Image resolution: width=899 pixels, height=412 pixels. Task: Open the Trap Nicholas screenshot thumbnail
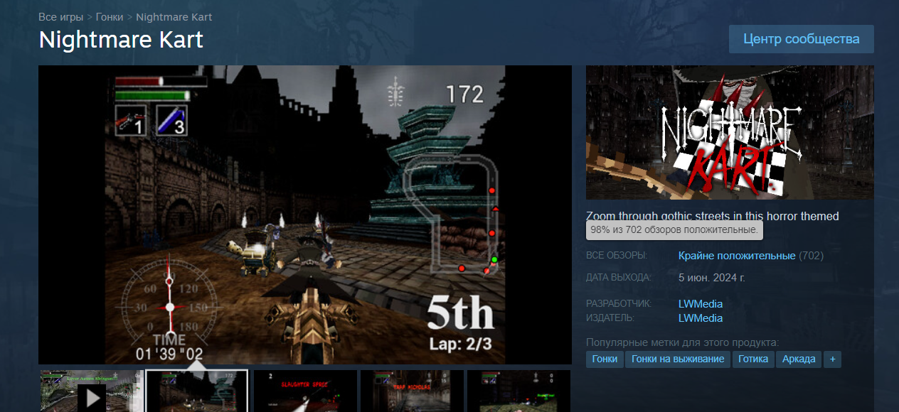coord(412,391)
